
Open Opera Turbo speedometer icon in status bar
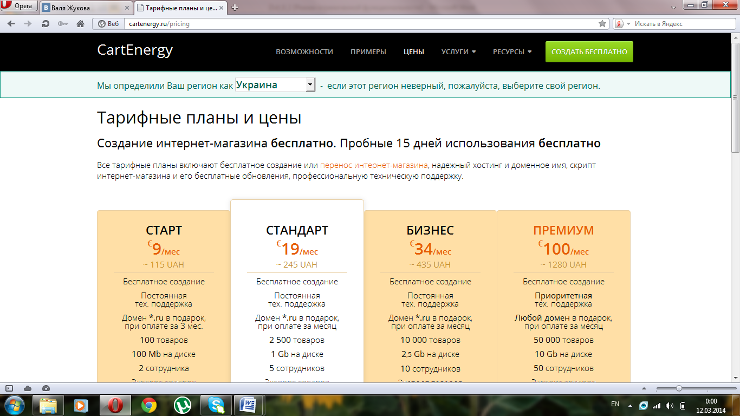46,388
